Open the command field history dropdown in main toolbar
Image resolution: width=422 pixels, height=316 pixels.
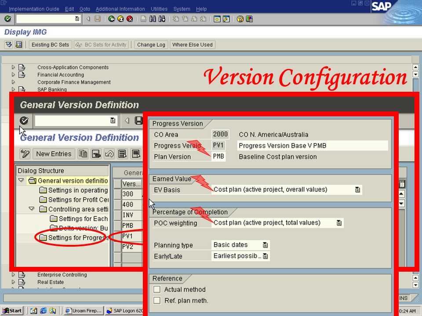pos(77,19)
